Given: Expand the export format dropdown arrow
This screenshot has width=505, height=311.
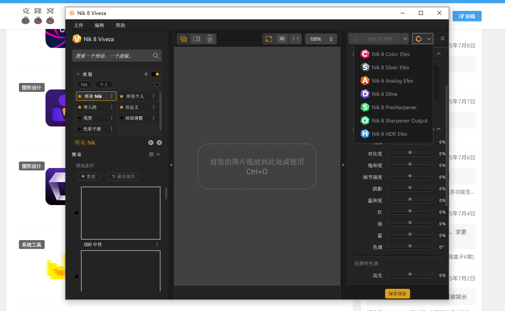Looking at the screenshot, I should click(x=405, y=39).
